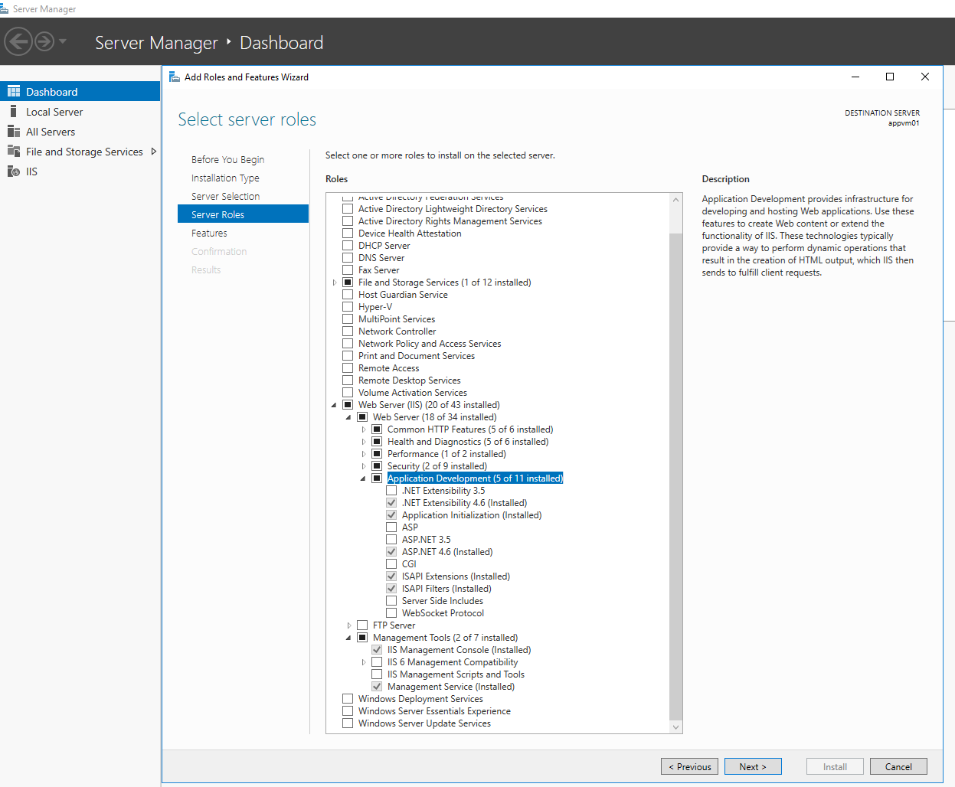
Task: Tick IIS Management Scripts and Tools checkbox
Action: 377,674
